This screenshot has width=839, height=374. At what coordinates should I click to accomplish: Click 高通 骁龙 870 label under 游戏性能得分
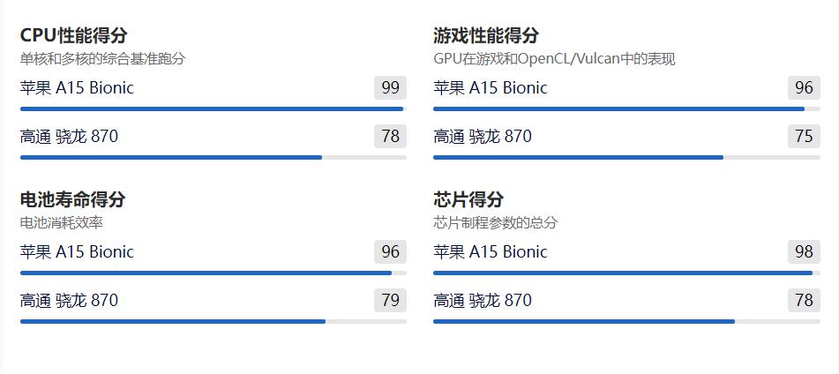483,136
